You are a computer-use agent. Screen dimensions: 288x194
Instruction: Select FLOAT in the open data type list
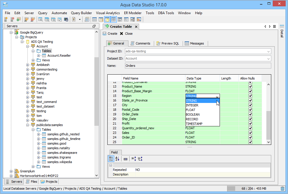tap(203, 110)
